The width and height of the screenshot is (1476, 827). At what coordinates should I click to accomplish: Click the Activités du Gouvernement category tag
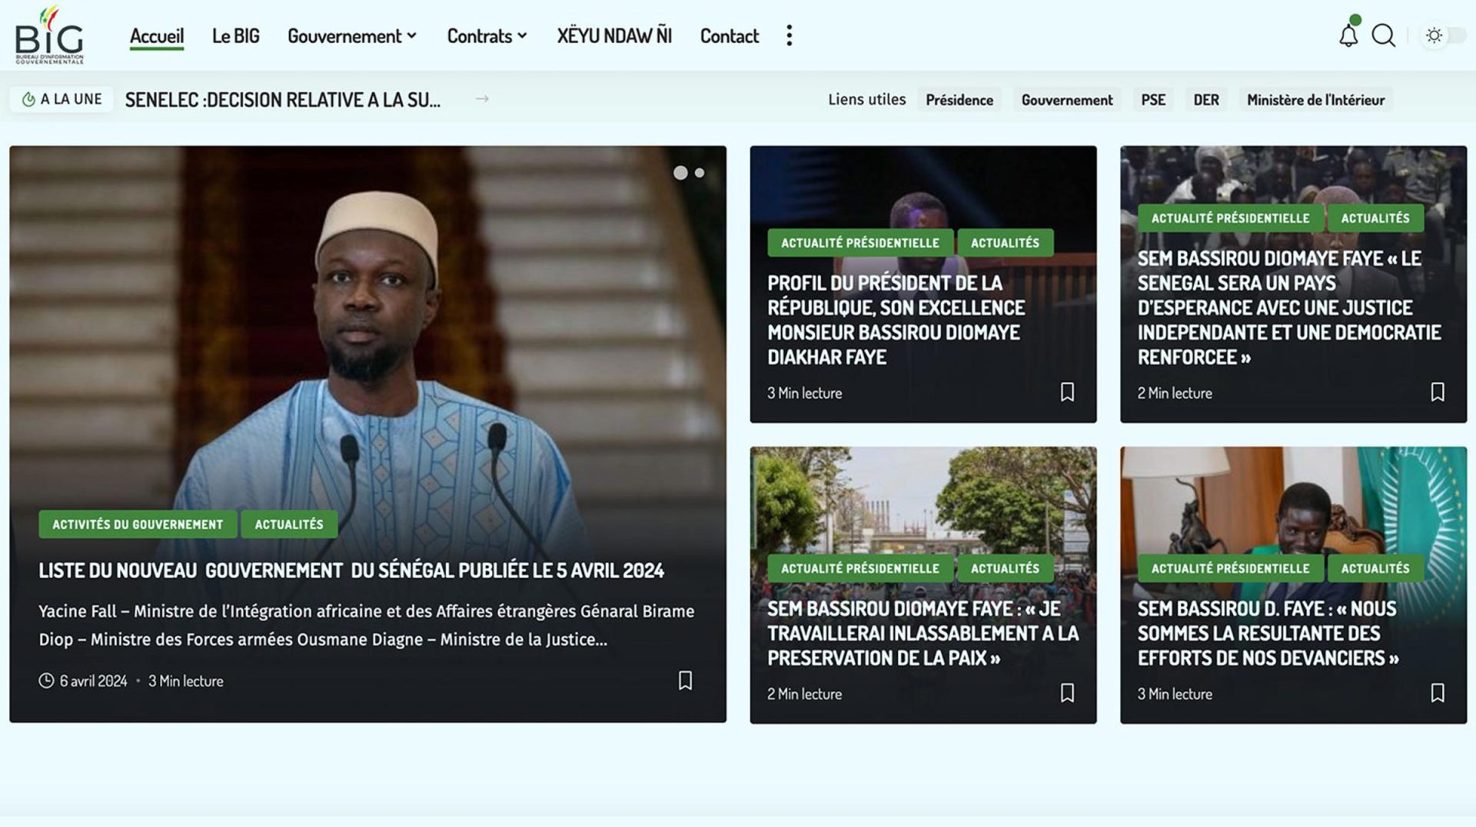138,524
